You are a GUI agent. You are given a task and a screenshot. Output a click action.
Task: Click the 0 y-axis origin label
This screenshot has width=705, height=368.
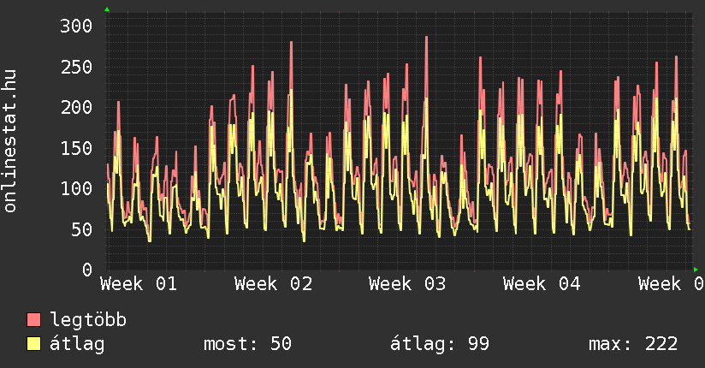pyautogui.click(x=86, y=270)
